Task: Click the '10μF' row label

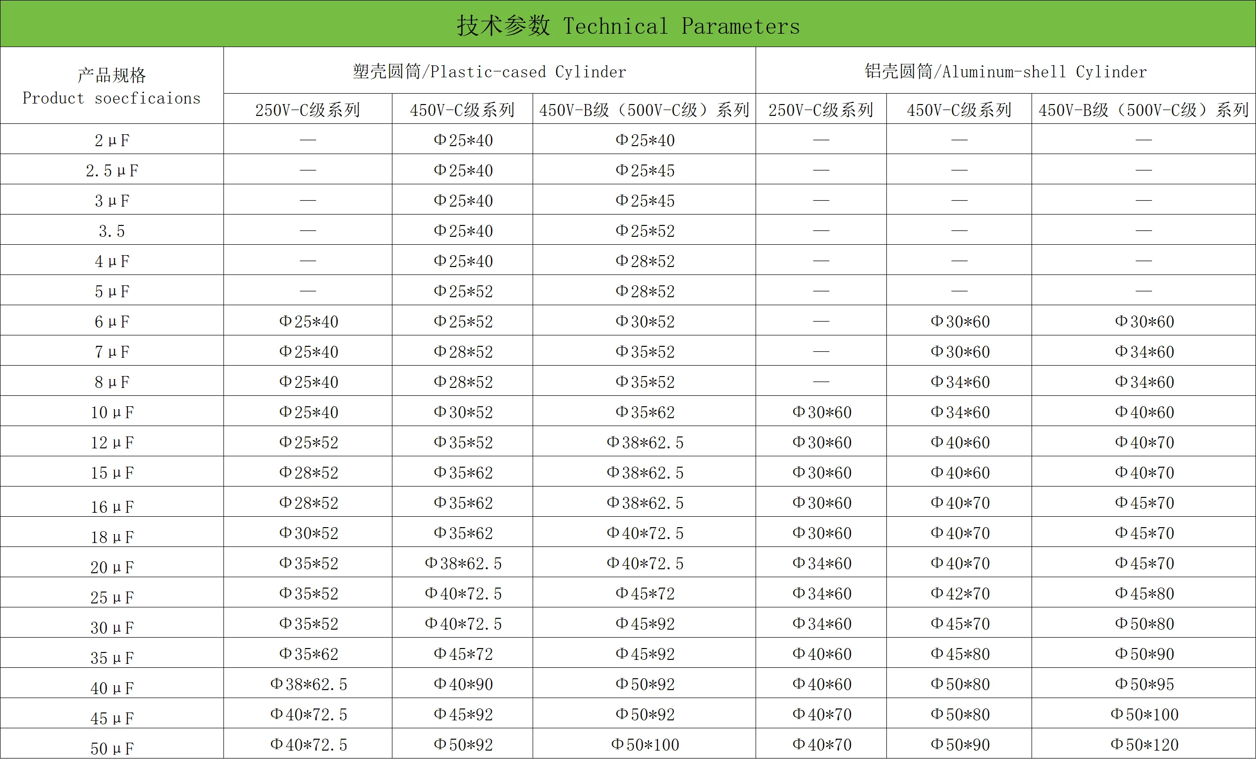Action: click(112, 412)
